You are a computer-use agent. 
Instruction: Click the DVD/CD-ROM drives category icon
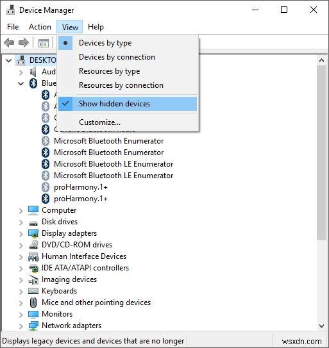33,245
